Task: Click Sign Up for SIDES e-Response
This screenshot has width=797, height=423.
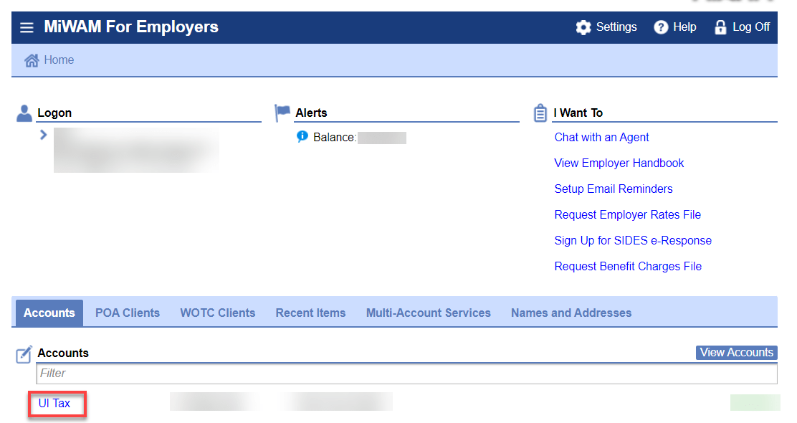Action: (633, 240)
